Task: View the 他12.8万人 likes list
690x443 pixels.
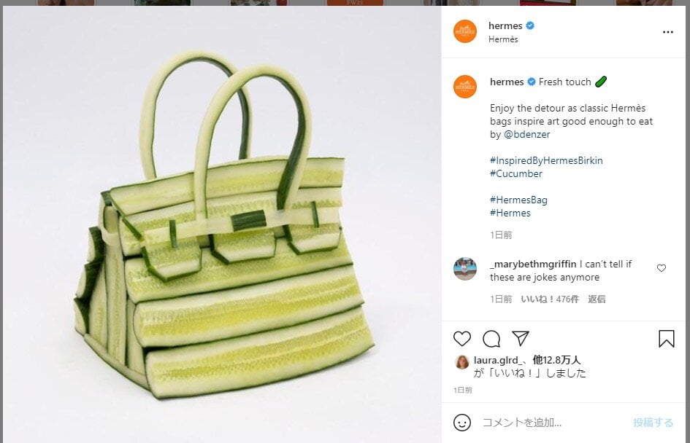Action: click(x=556, y=360)
